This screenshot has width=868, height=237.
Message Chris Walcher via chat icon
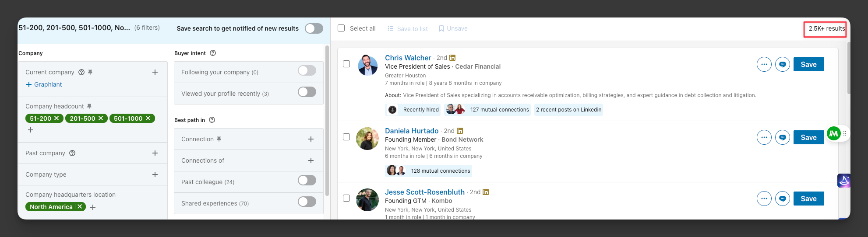pos(782,64)
